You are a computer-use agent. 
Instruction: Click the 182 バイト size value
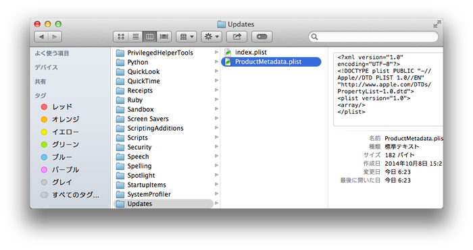pyautogui.click(x=400, y=155)
